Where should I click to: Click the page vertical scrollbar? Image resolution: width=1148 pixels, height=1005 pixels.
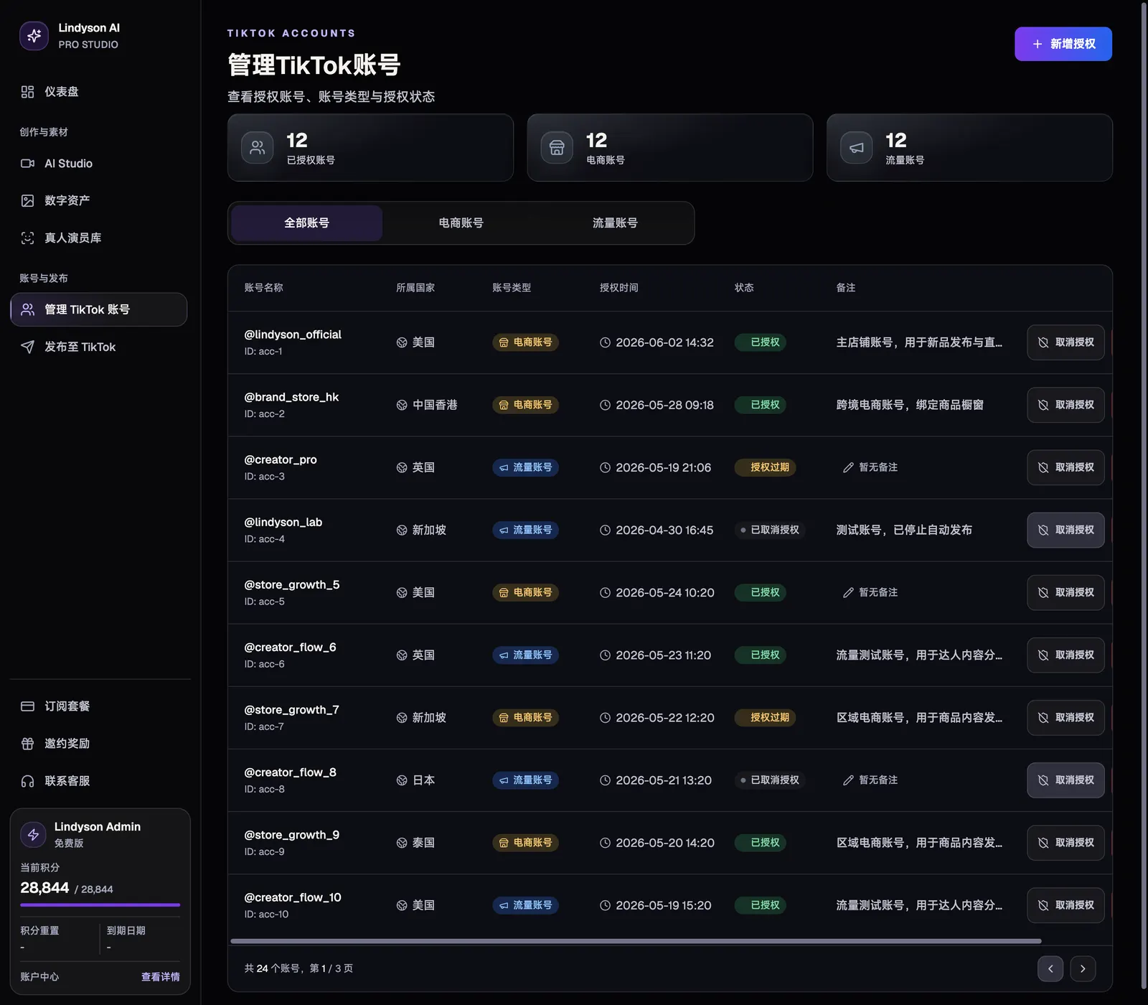1144,495
